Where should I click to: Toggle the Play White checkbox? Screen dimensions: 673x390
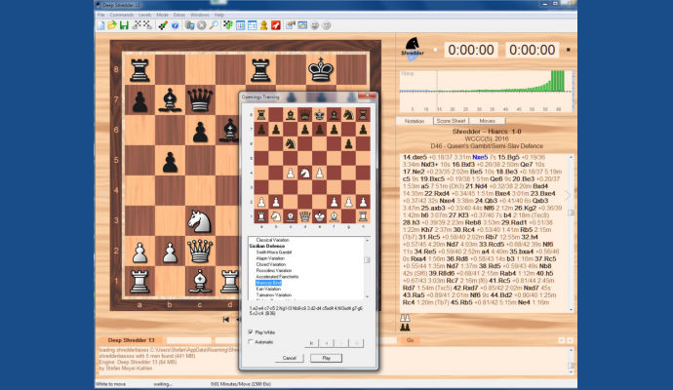click(249, 331)
